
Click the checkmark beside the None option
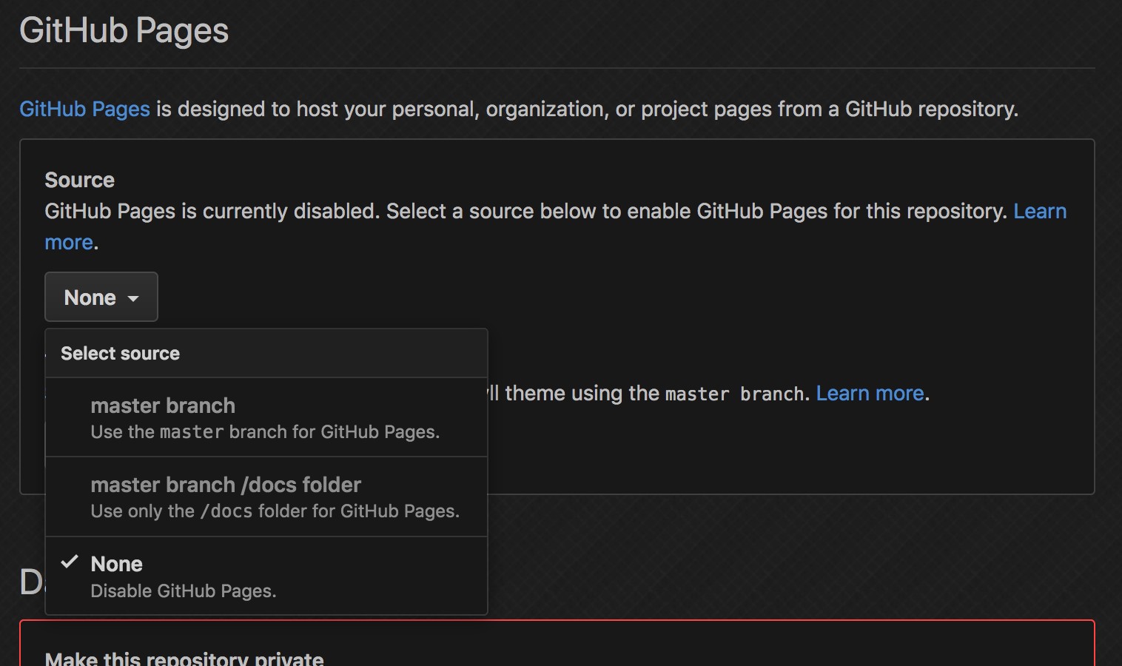70,562
